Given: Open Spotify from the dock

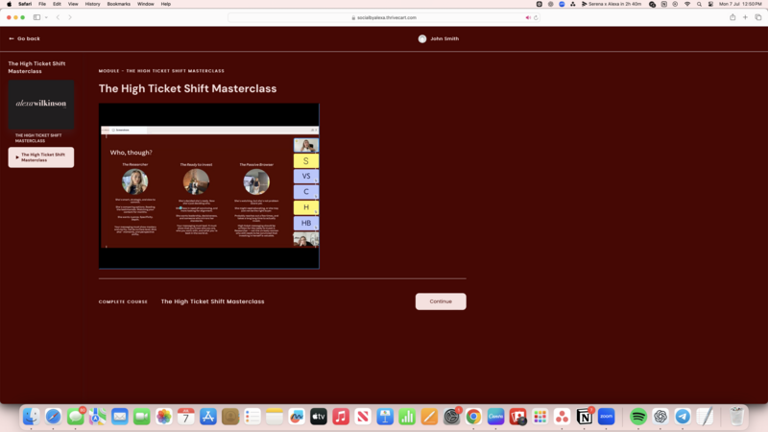Looking at the screenshot, I should pyautogui.click(x=638, y=417).
